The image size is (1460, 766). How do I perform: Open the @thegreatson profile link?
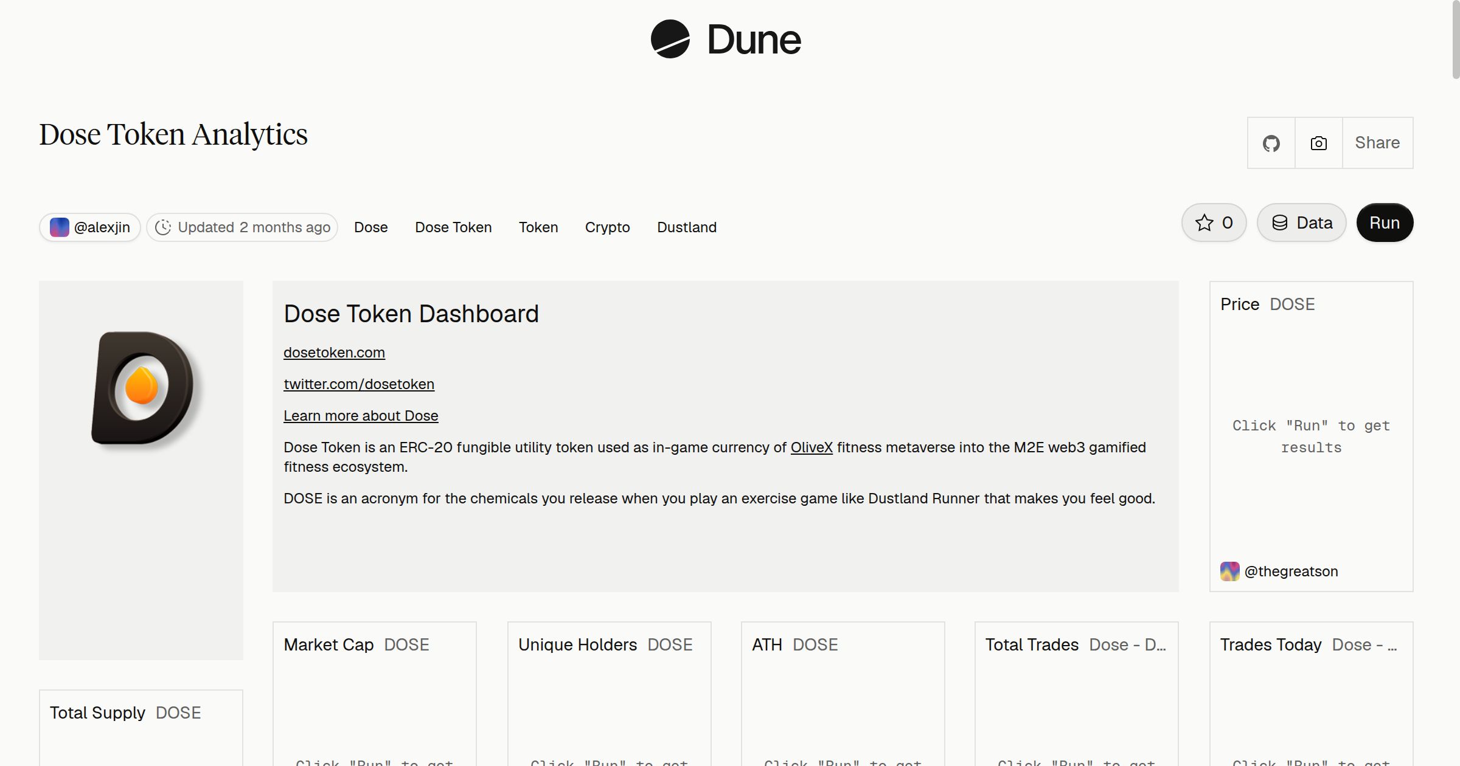pos(1291,571)
